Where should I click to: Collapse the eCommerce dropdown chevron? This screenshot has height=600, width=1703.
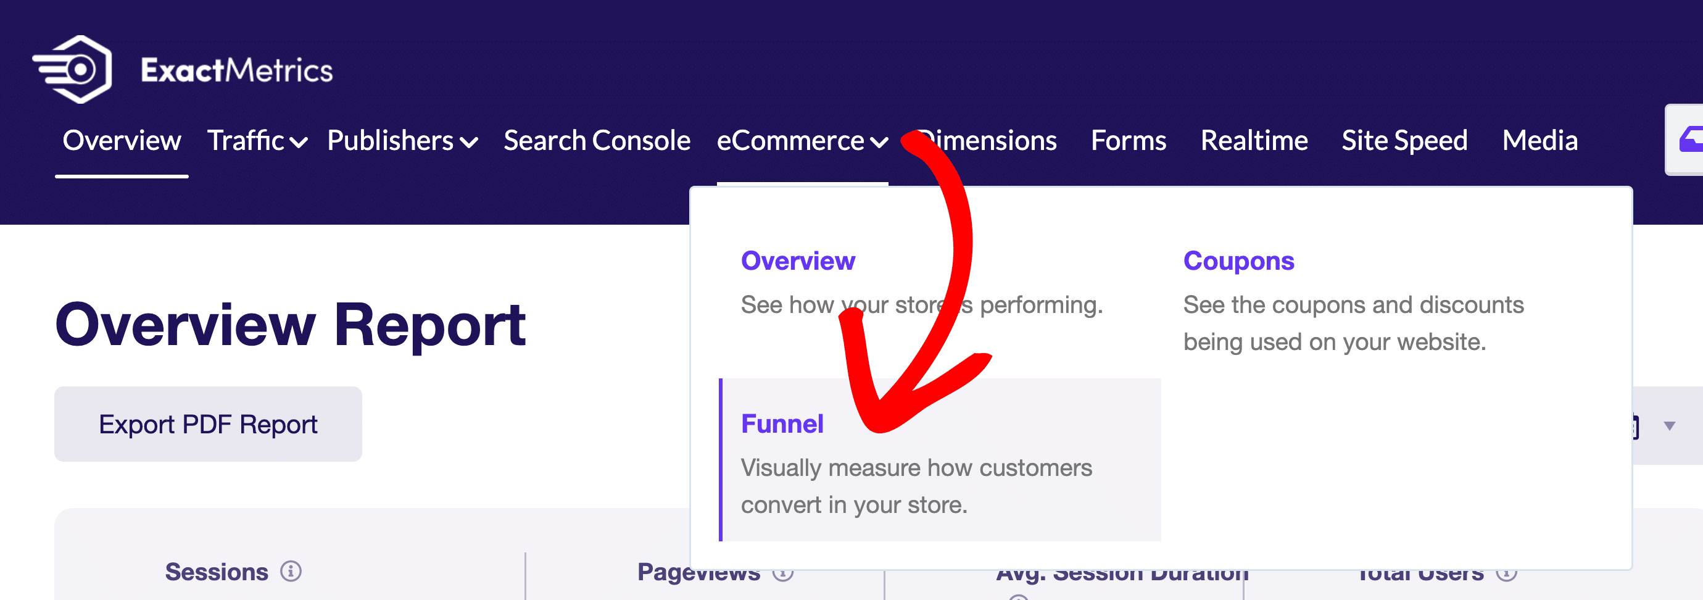(x=879, y=141)
